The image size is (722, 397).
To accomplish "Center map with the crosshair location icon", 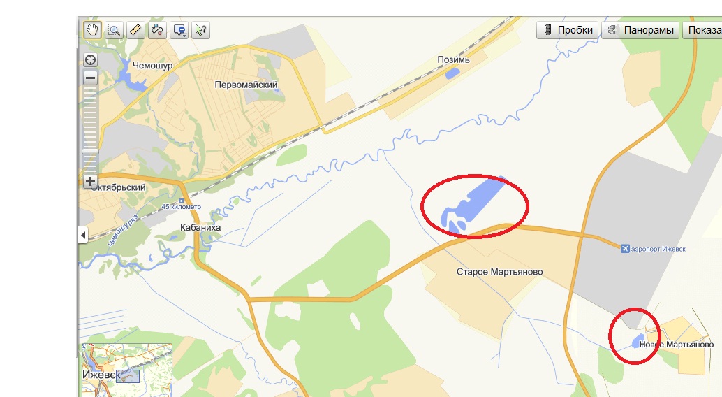I will pyautogui.click(x=90, y=60).
